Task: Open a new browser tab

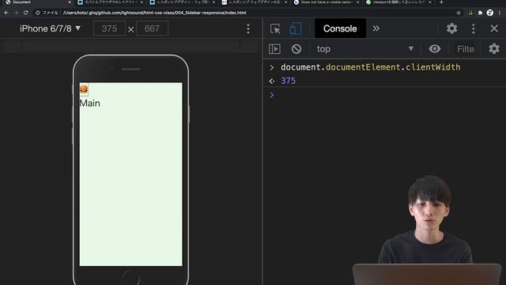Action: coord(441,2)
